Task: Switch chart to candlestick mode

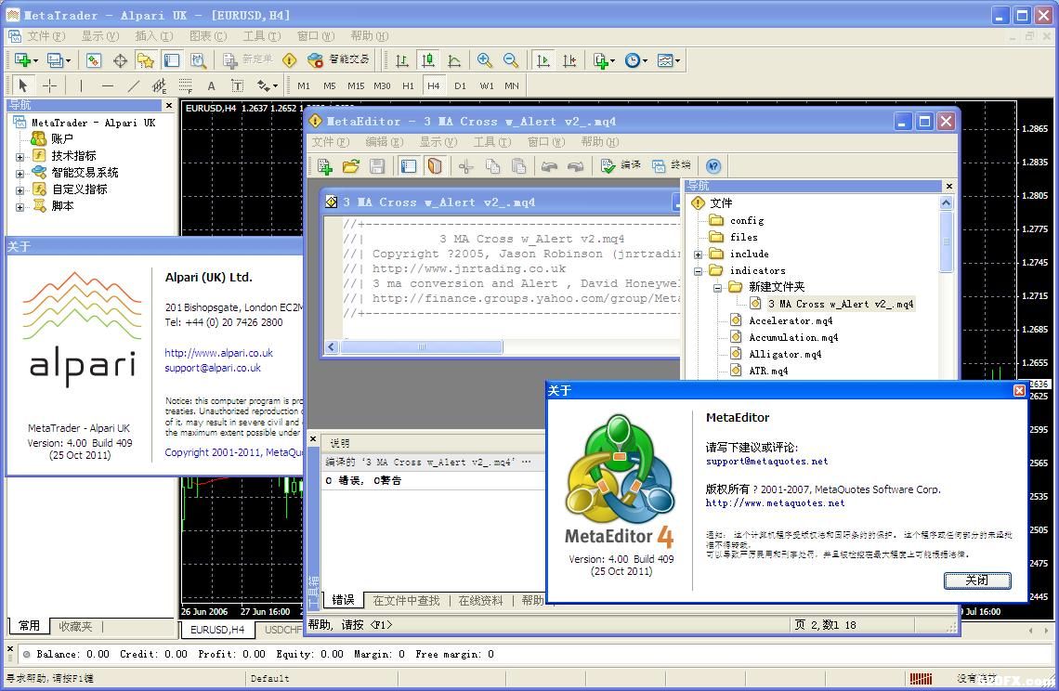Action: (x=428, y=60)
